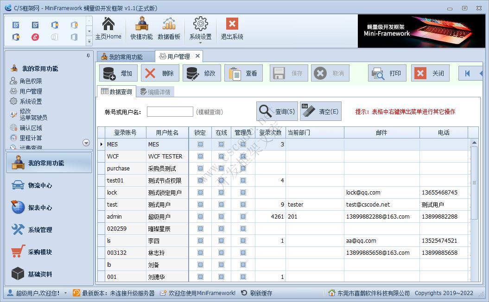489x302 pixels.
Task: Toggle 锁定 checkbox for the admin row
Action: (x=200, y=216)
